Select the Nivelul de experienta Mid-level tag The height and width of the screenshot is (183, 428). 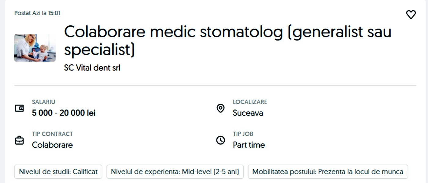175,172
